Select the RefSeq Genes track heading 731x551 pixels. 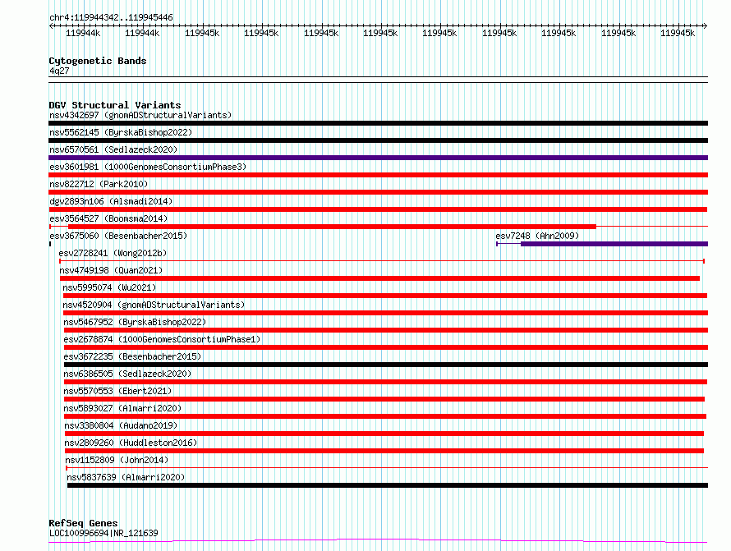pyautogui.click(x=83, y=523)
